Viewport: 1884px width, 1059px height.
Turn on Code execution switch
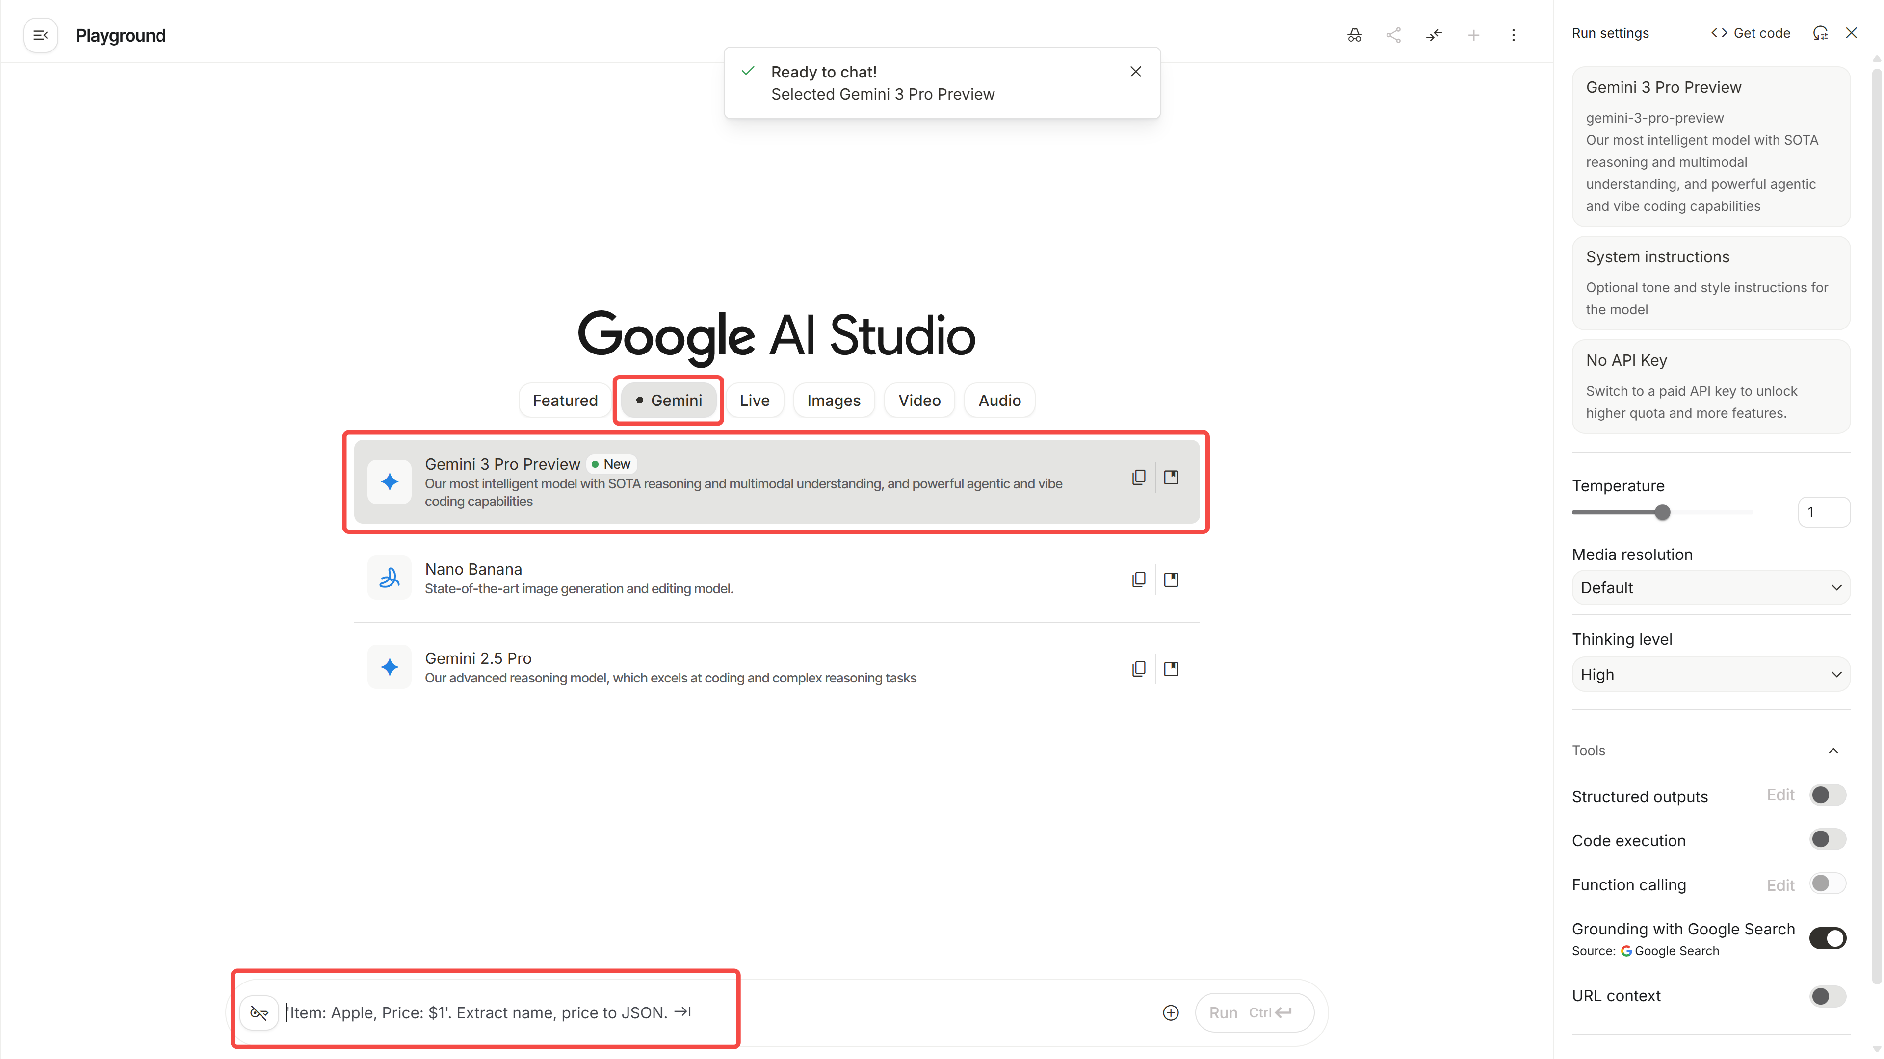click(1827, 839)
